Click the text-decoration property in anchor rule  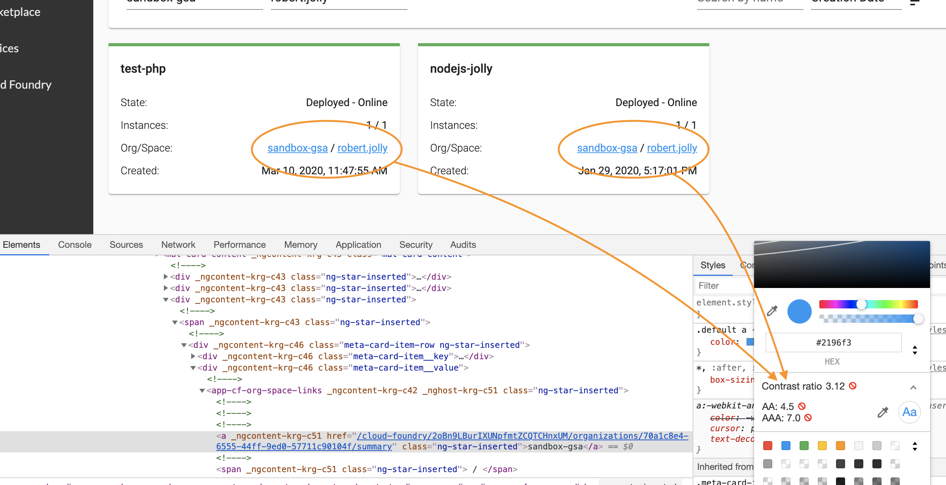coord(732,439)
